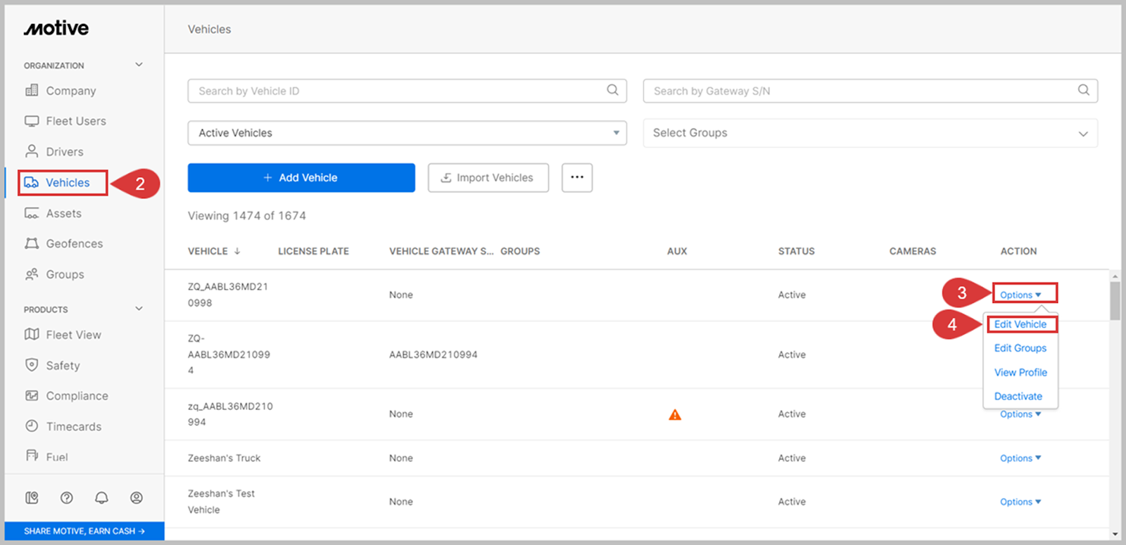Open the Select Groups dropdown
This screenshot has width=1126, height=545.
tap(870, 133)
